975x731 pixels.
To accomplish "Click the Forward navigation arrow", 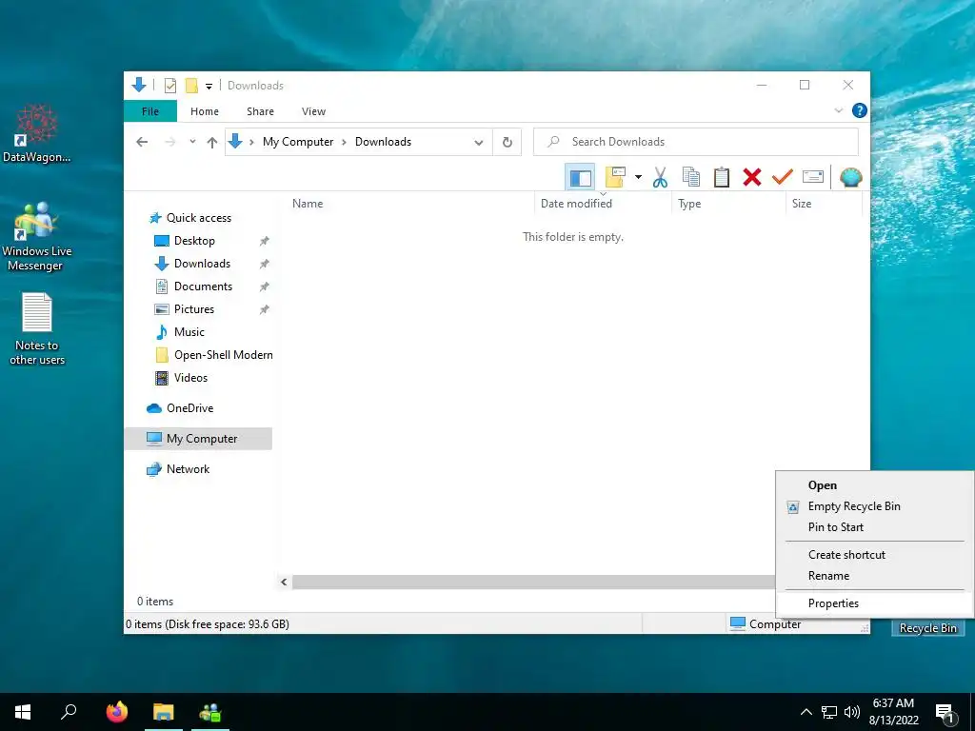I will [x=169, y=143].
